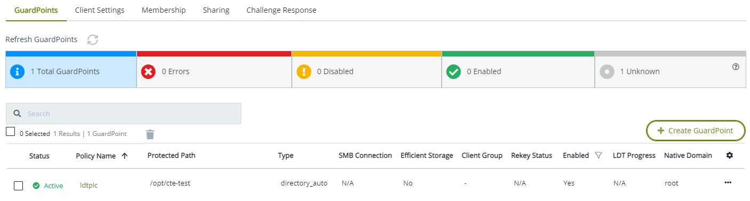
Task: Click into the Search field
Action: 123,114
